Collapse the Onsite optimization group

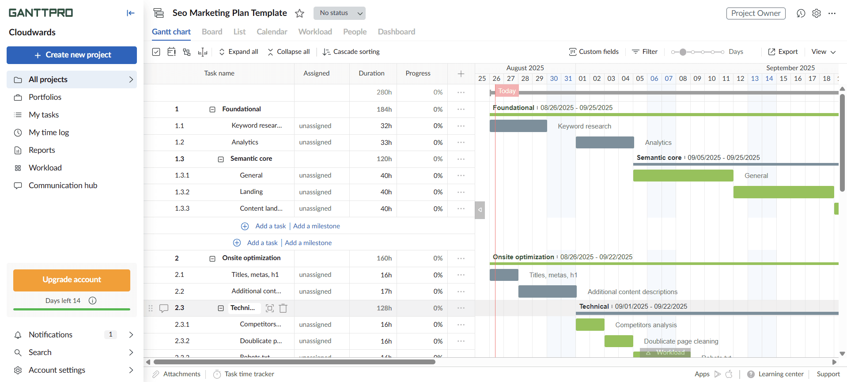(212, 258)
